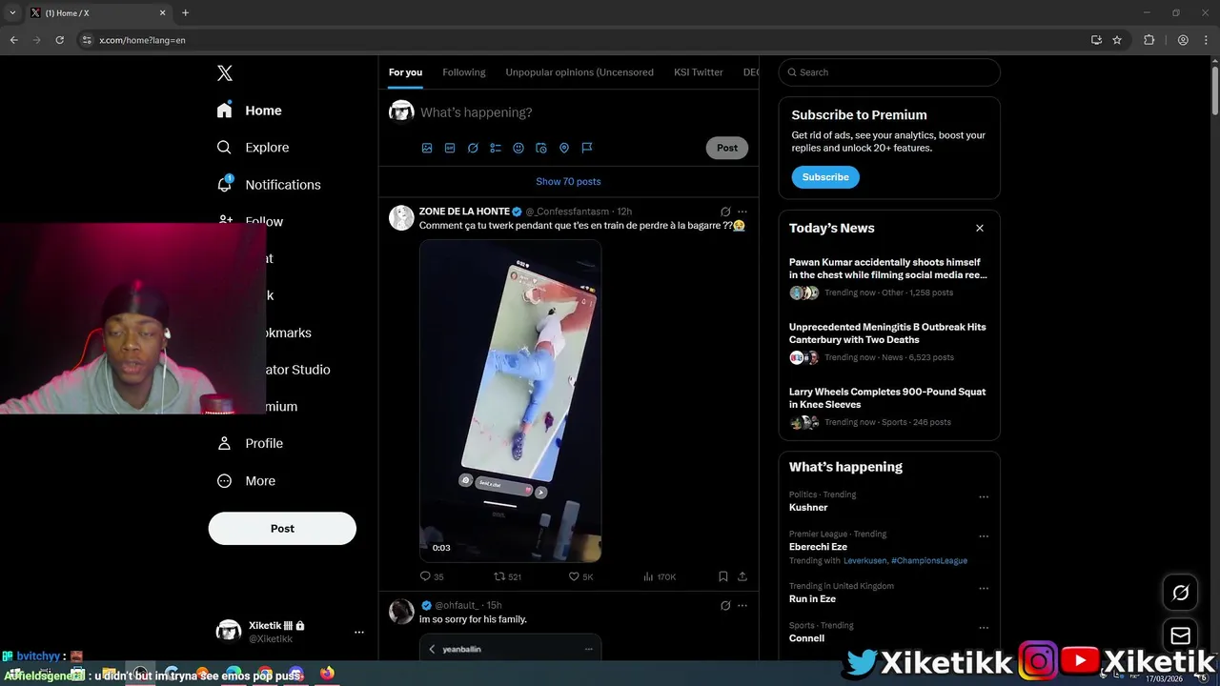The image size is (1220, 686).
Task: Open browser extensions puzzle icon
Action: coord(1149,40)
